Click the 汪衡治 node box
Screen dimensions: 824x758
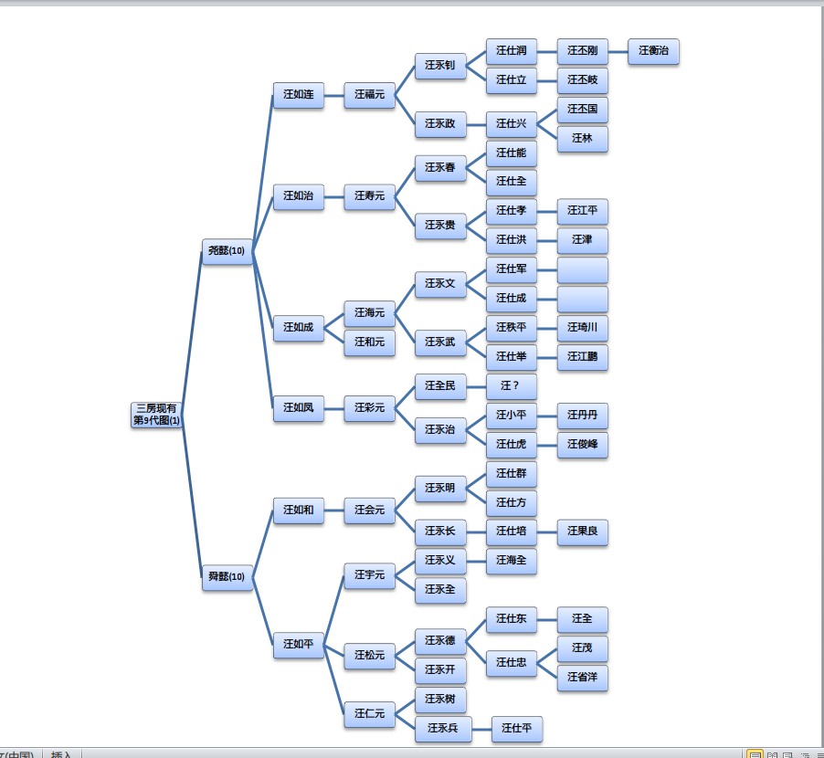(653, 51)
